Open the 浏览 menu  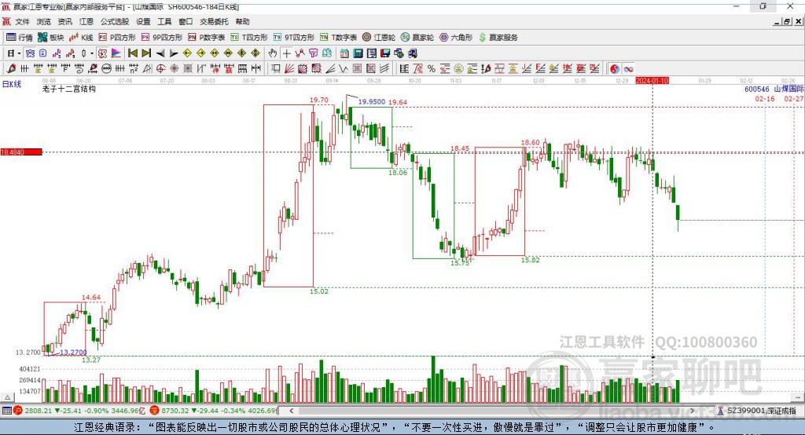[44, 21]
